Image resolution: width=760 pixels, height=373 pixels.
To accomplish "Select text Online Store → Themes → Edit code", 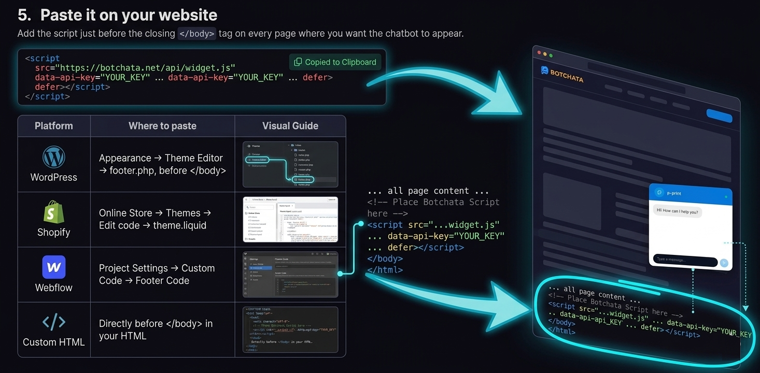I will 155,219.
